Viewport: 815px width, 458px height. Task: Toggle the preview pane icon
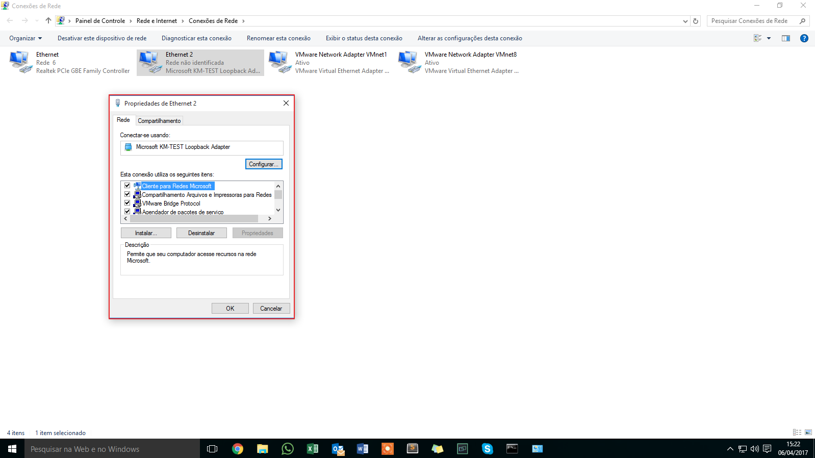tap(785, 38)
